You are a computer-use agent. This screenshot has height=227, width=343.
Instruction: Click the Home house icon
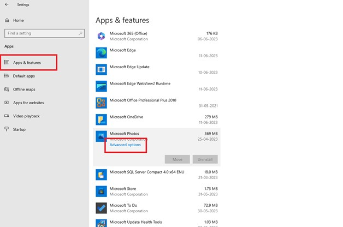7,20
